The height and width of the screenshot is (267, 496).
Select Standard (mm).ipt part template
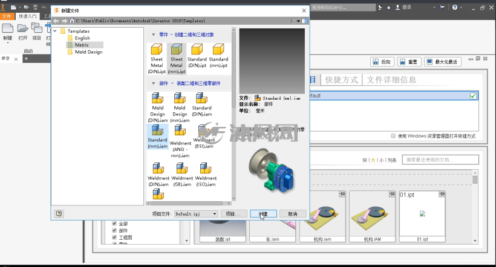click(x=218, y=56)
